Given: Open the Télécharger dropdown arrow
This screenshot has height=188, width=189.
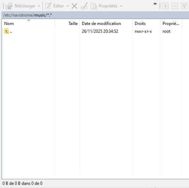Looking at the screenshot, I should pyautogui.click(x=39, y=6).
